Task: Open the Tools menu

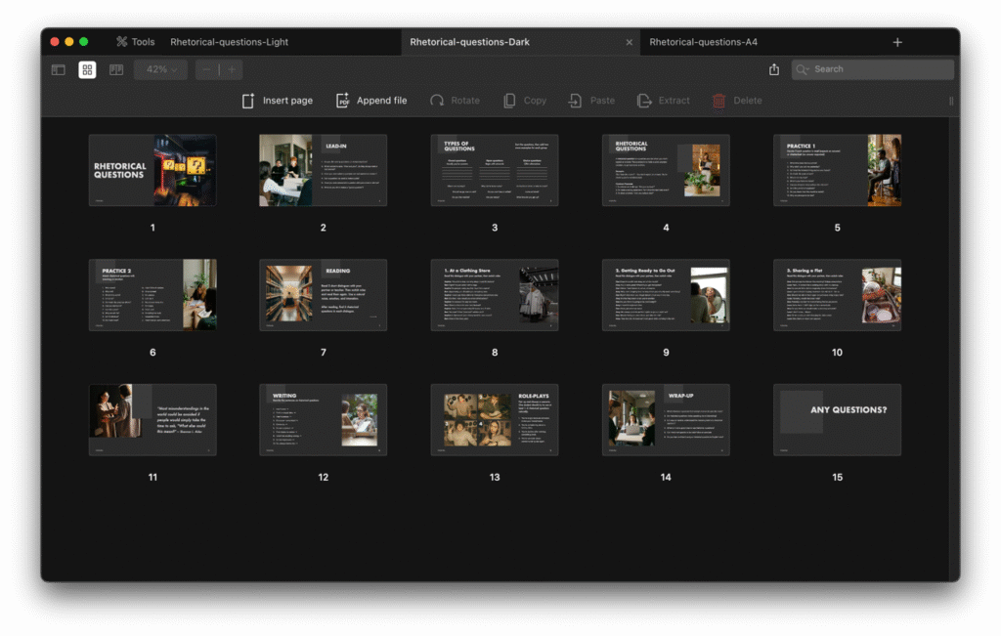Action: [x=135, y=42]
